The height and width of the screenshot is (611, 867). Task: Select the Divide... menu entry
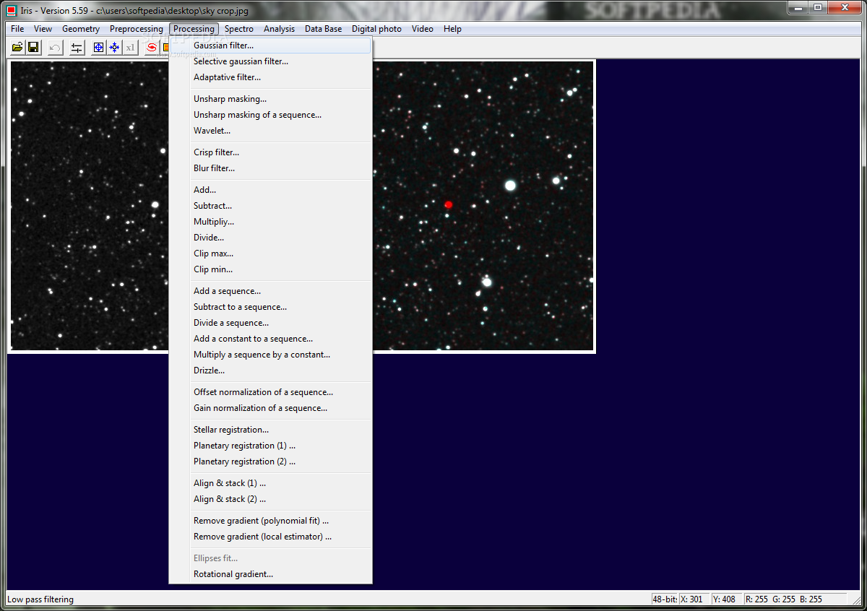click(x=271, y=238)
